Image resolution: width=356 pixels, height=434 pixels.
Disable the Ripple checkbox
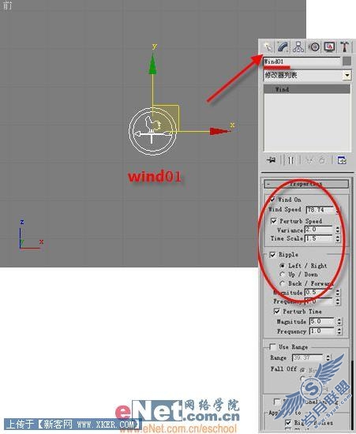pos(272,255)
